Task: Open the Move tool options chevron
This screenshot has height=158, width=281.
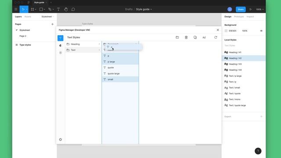Action: coord(26,9)
